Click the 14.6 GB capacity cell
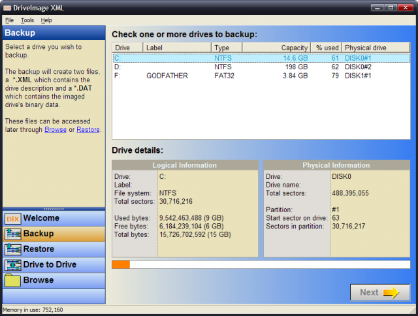The image size is (418, 316). coord(295,58)
